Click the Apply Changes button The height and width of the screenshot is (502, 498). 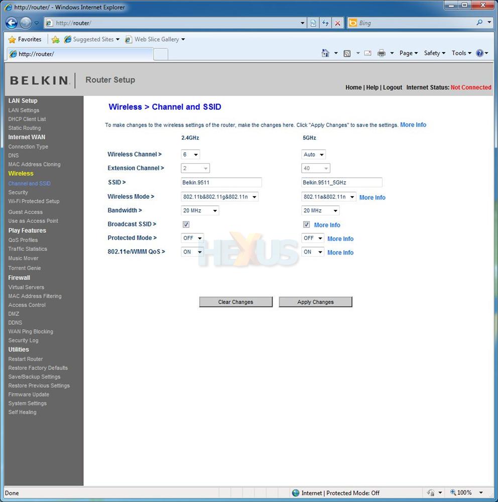pyautogui.click(x=315, y=302)
